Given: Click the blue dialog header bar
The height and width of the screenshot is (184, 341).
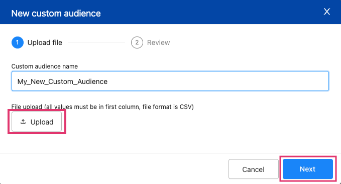Looking at the screenshot, I should tap(171, 12).
